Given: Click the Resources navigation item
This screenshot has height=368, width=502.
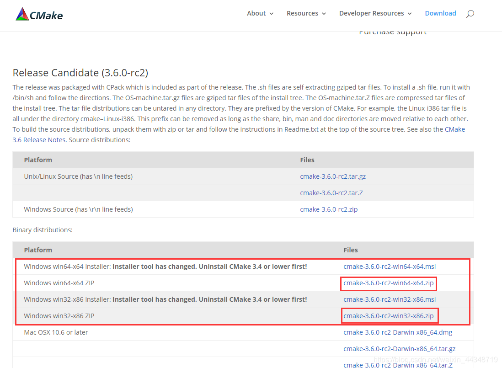Looking at the screenshot, I should [302, 13].
